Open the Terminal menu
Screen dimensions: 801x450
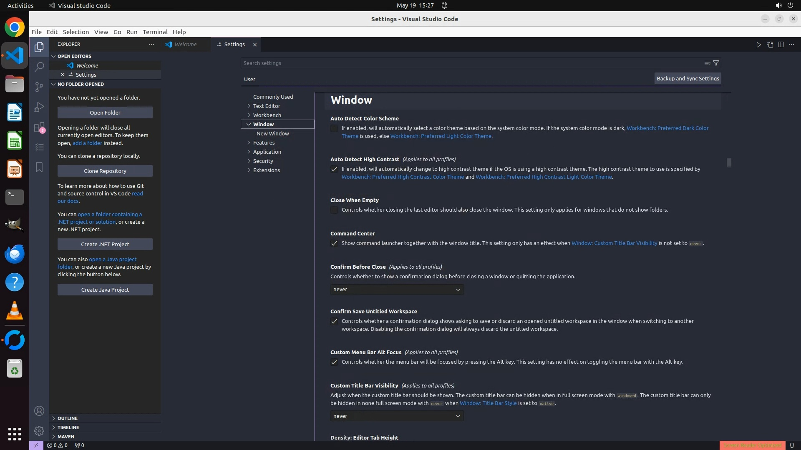coord(155,32)
